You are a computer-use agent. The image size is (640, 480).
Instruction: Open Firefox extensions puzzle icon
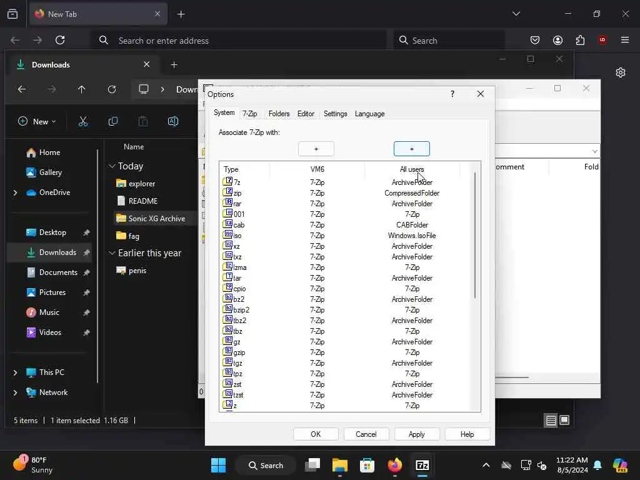click(x=580, y=40)
